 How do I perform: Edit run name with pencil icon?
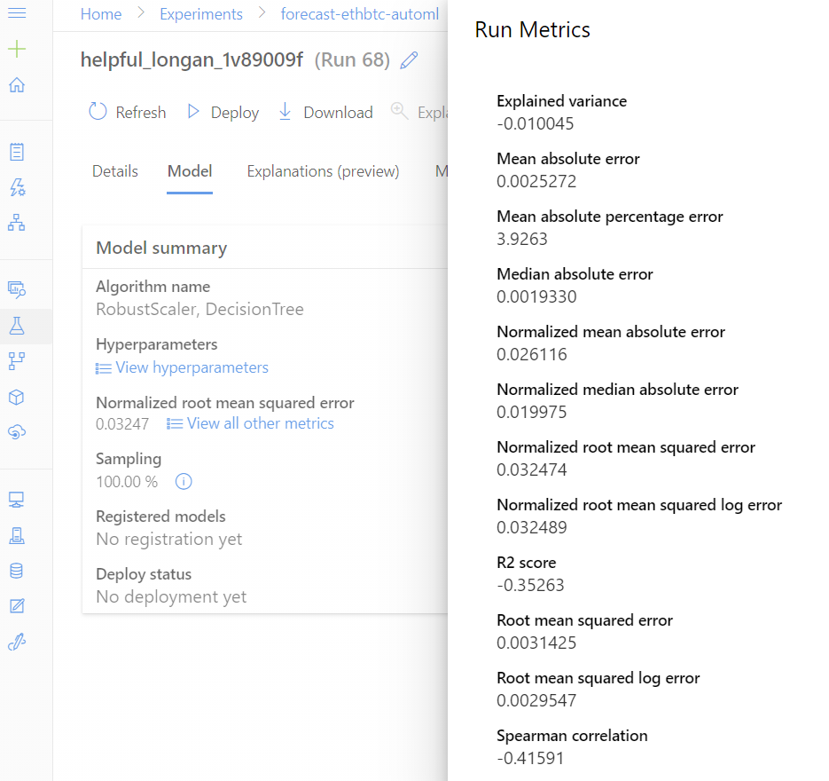click(x=410, y=60)
